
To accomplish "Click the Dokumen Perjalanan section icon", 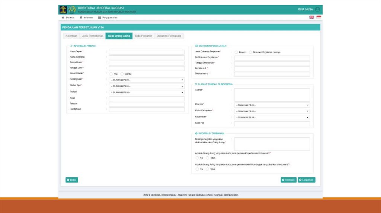I will point(196,46).
